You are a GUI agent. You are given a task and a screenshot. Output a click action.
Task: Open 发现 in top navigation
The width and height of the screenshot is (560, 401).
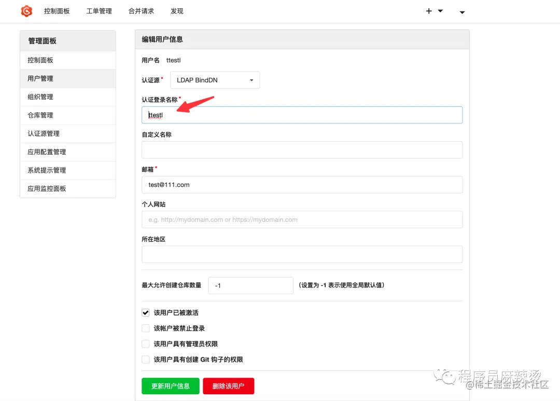pos(177,11)
